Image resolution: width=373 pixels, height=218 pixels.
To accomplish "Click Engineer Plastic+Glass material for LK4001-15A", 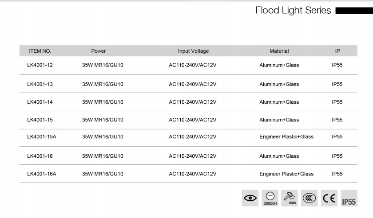I will pos(286,137).
